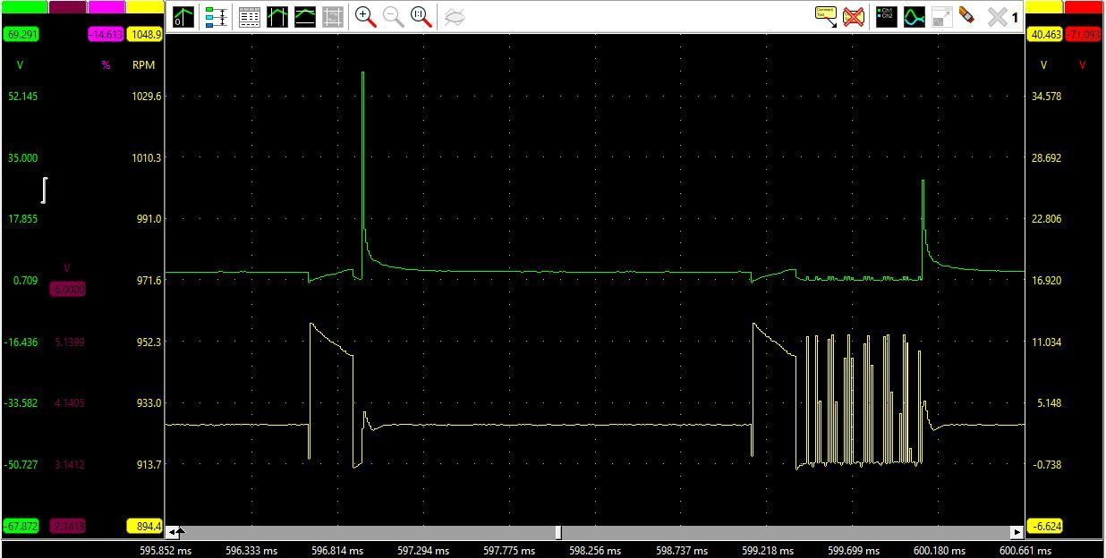Toggle the overlaid waveform display icon
The width and height of the screenshot is (1106, 558).
(914, 16)
